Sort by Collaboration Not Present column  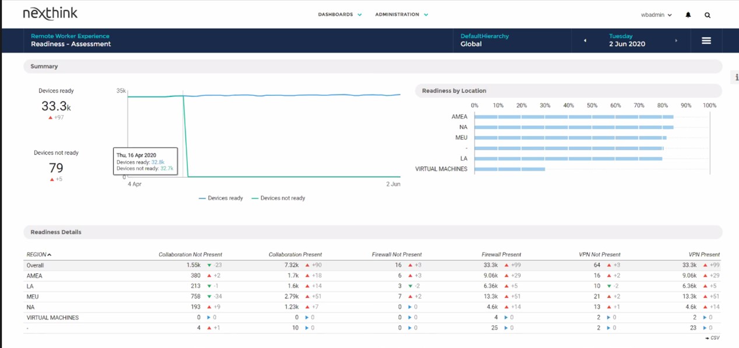pos(190,255)
